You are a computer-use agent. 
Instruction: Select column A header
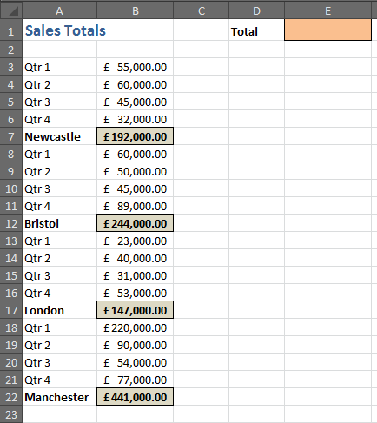[x=59, y=10]
